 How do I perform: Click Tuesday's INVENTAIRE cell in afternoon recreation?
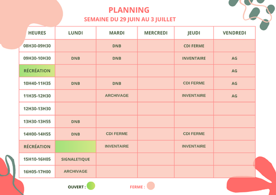click(117, 146)
